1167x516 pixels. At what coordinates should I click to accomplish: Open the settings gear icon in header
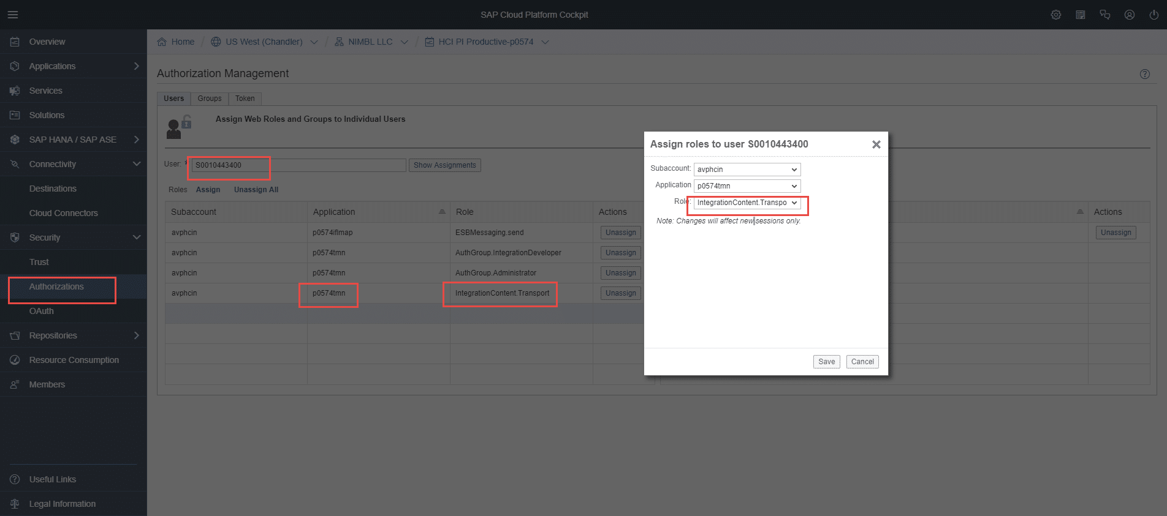pyautogui.click(x=1055, y=15)
